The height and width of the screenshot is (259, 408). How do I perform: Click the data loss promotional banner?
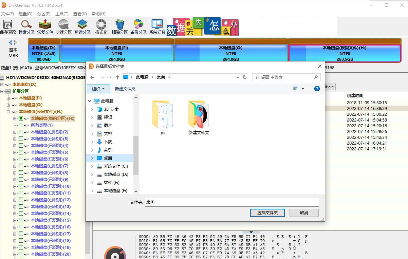tap(203, 27)
